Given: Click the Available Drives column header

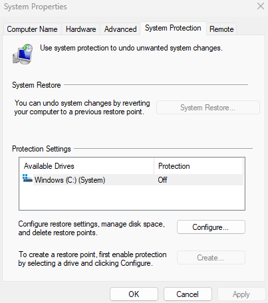Looking at the screenshot, I should 86,166.
